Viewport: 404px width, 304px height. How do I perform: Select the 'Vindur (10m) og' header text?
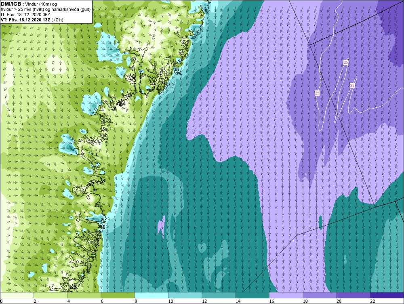point(42,4)
